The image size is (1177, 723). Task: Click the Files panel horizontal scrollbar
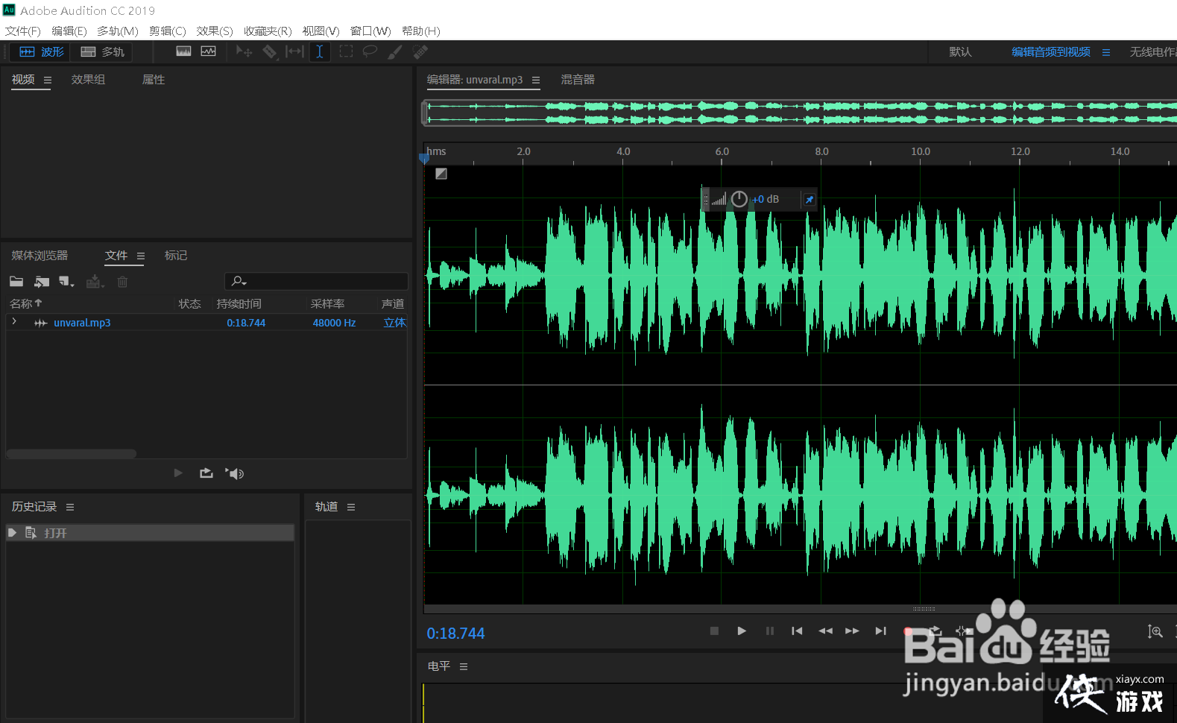click(72, 453)
